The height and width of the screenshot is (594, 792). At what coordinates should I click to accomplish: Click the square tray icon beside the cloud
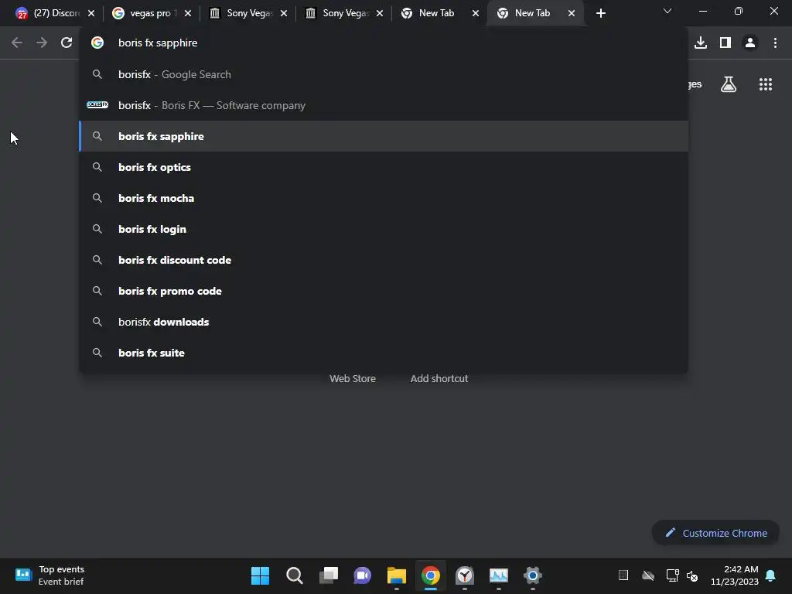(x=623, y=575)
